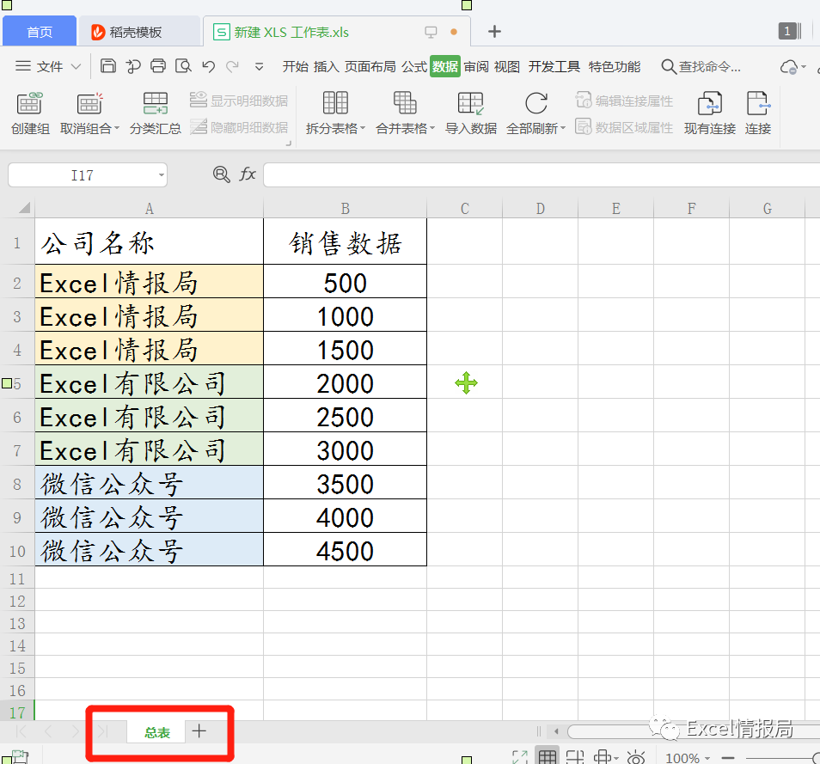The height and width of the screenshot is (764, 820).
Task: Toggle reading mode in status bar
Action: point(603,756)
